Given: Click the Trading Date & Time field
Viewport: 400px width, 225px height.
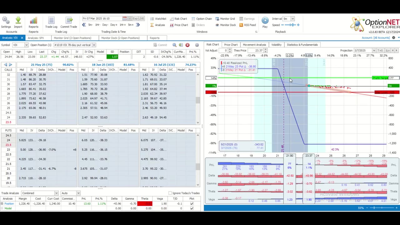Looking at the screenshot, I should point(102,19).
